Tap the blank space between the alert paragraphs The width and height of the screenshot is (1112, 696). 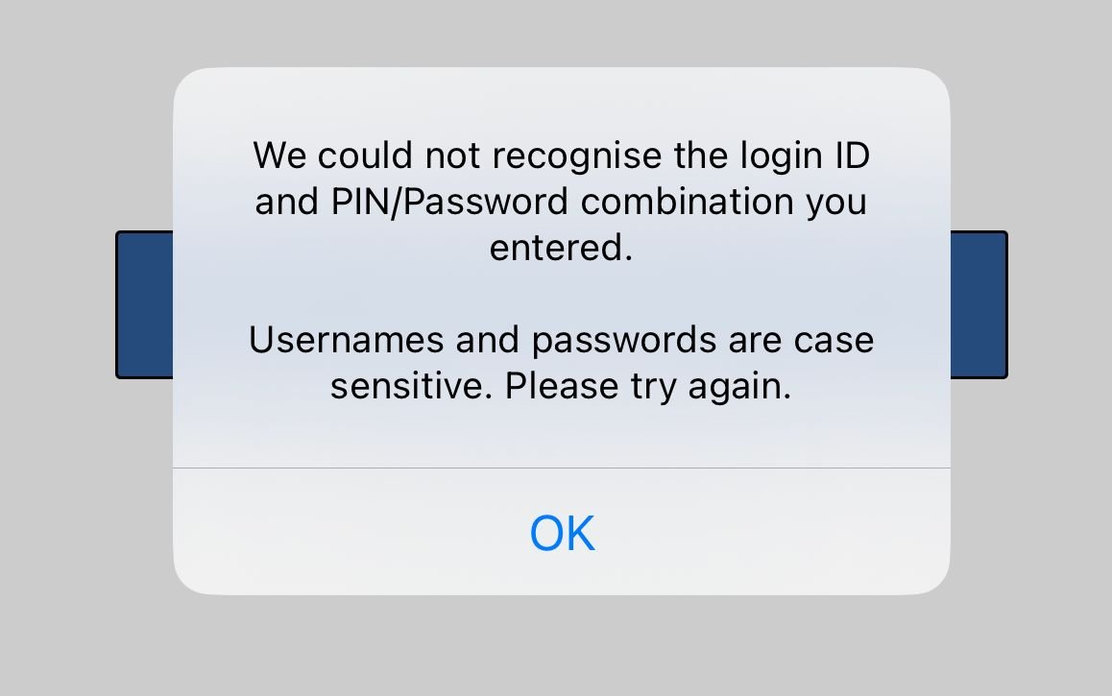(x=561, y=294)
